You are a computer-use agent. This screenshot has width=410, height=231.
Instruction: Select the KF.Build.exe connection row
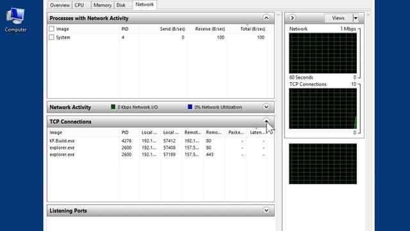157,141
